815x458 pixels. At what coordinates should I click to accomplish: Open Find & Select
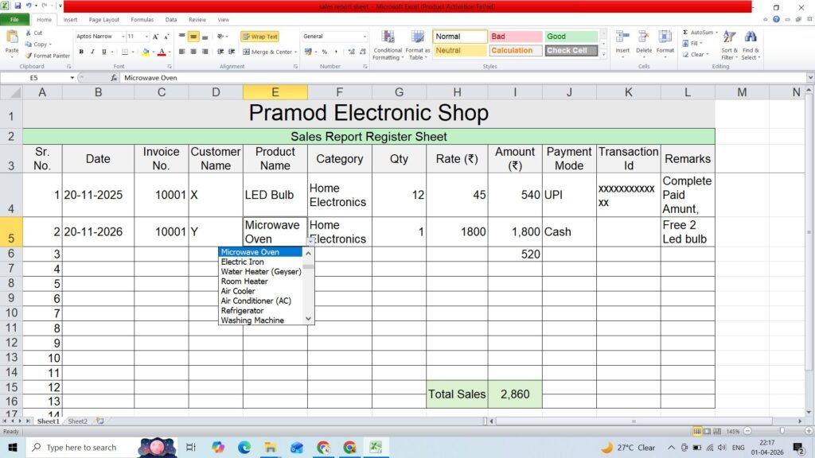coord(751,45)
